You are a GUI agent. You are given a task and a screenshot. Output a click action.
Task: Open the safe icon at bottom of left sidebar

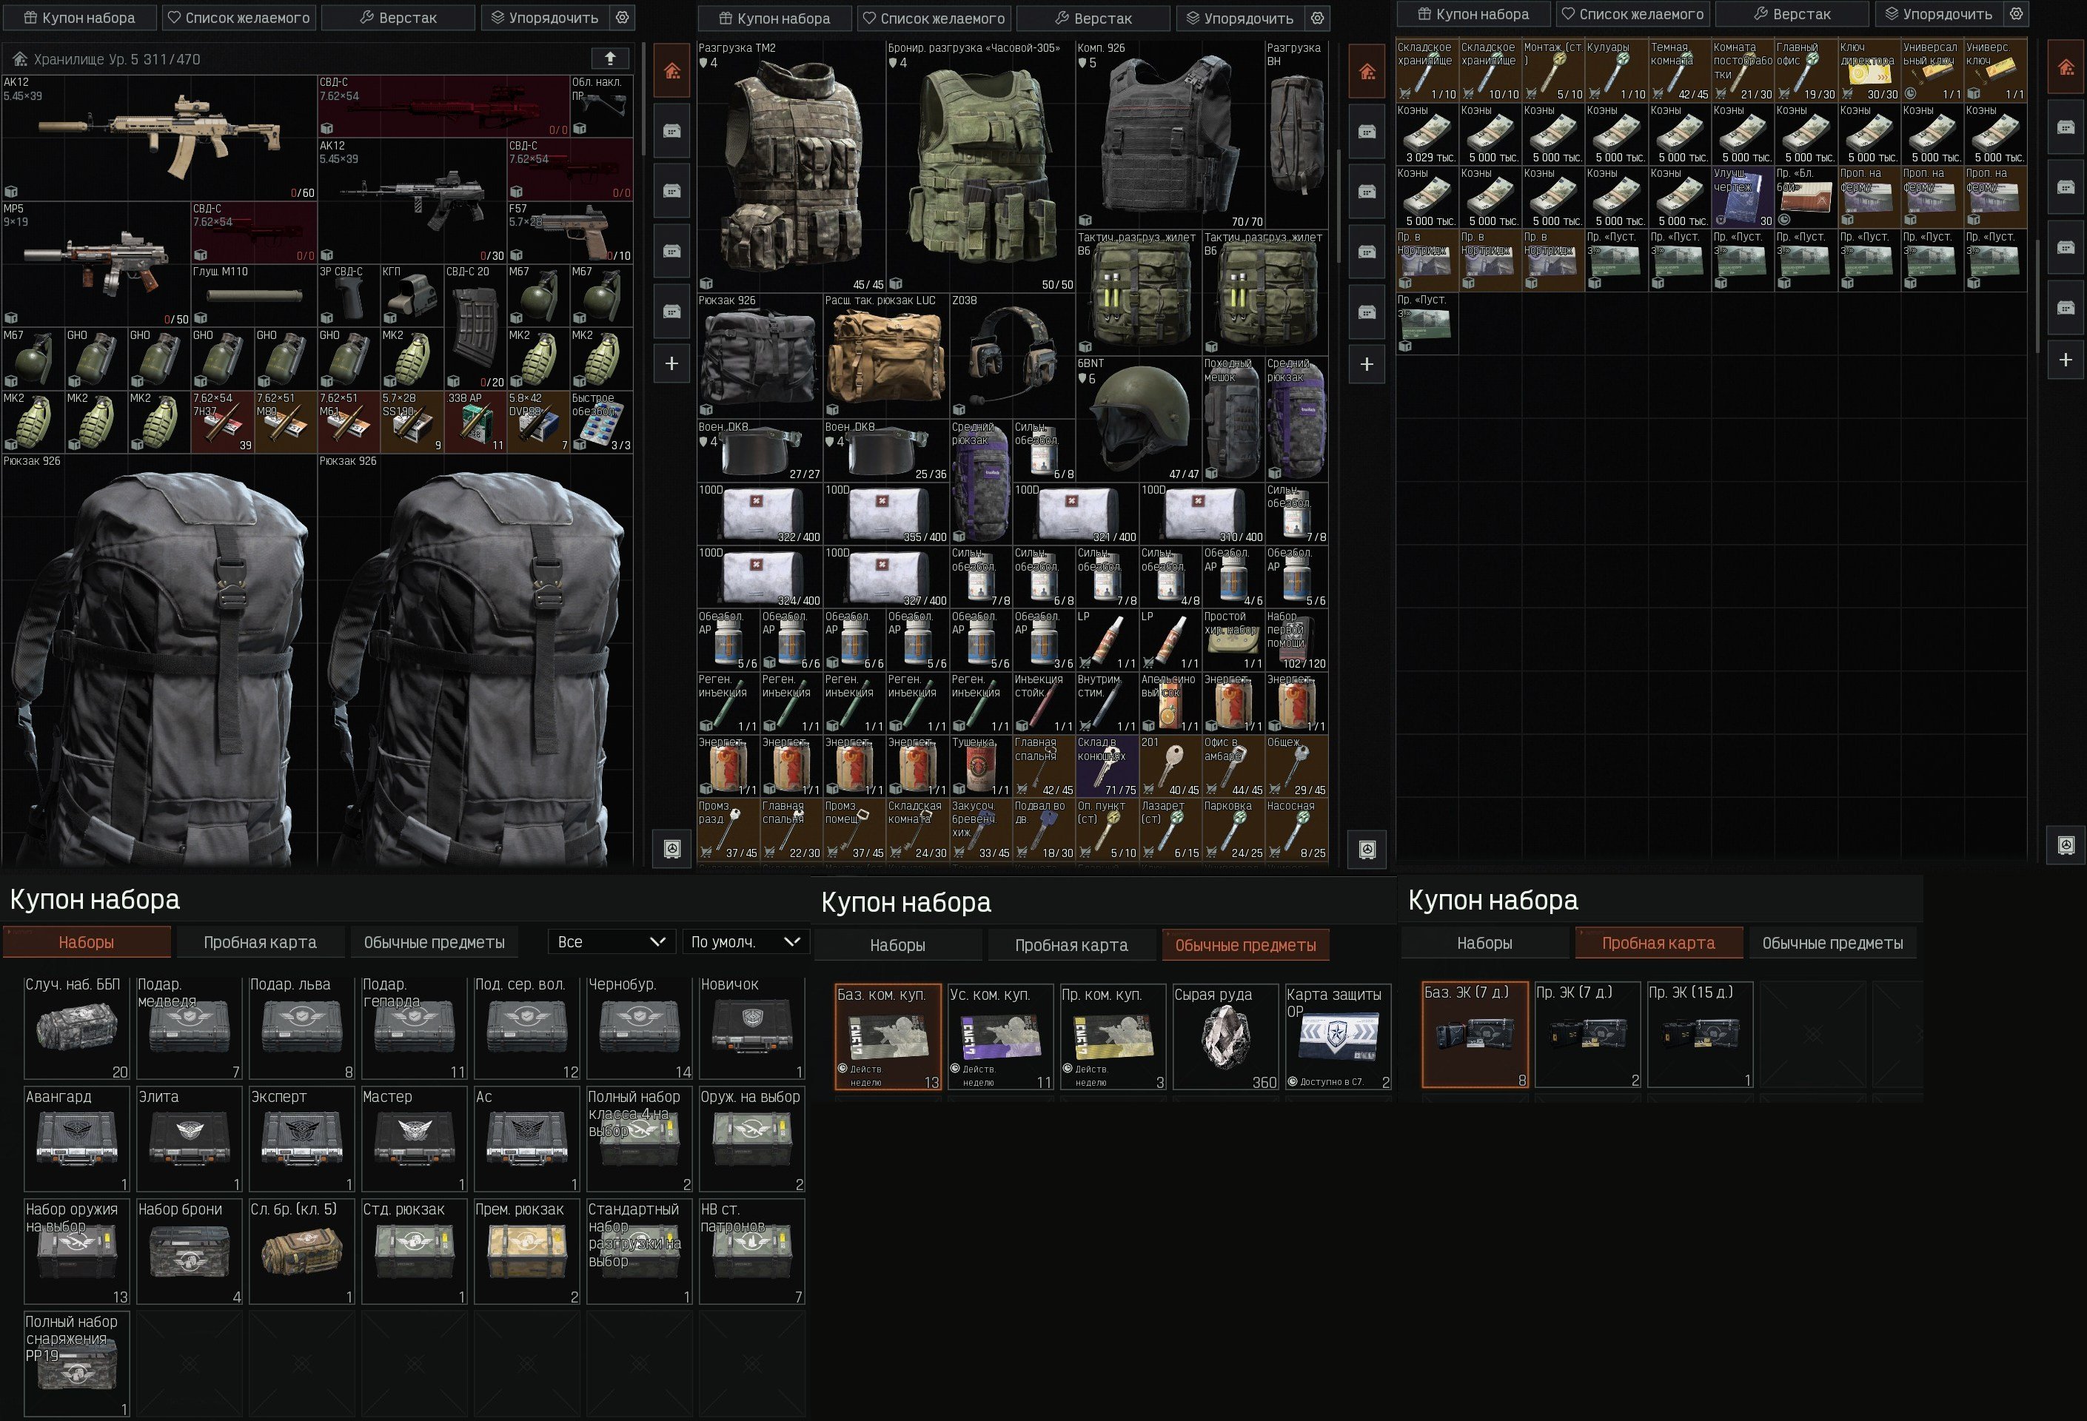671,848
